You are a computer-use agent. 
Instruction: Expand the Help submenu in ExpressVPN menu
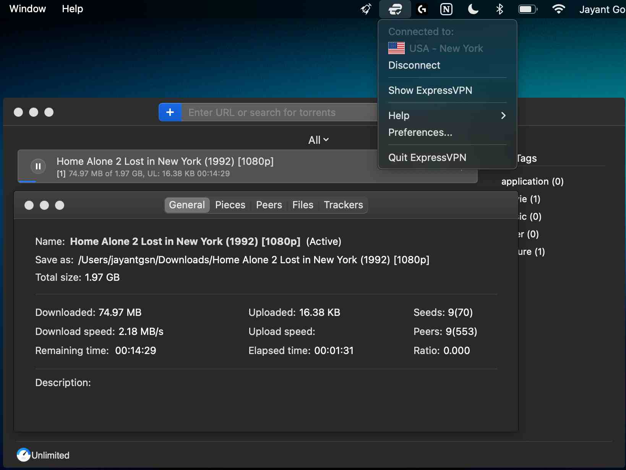tap(447, 116)
